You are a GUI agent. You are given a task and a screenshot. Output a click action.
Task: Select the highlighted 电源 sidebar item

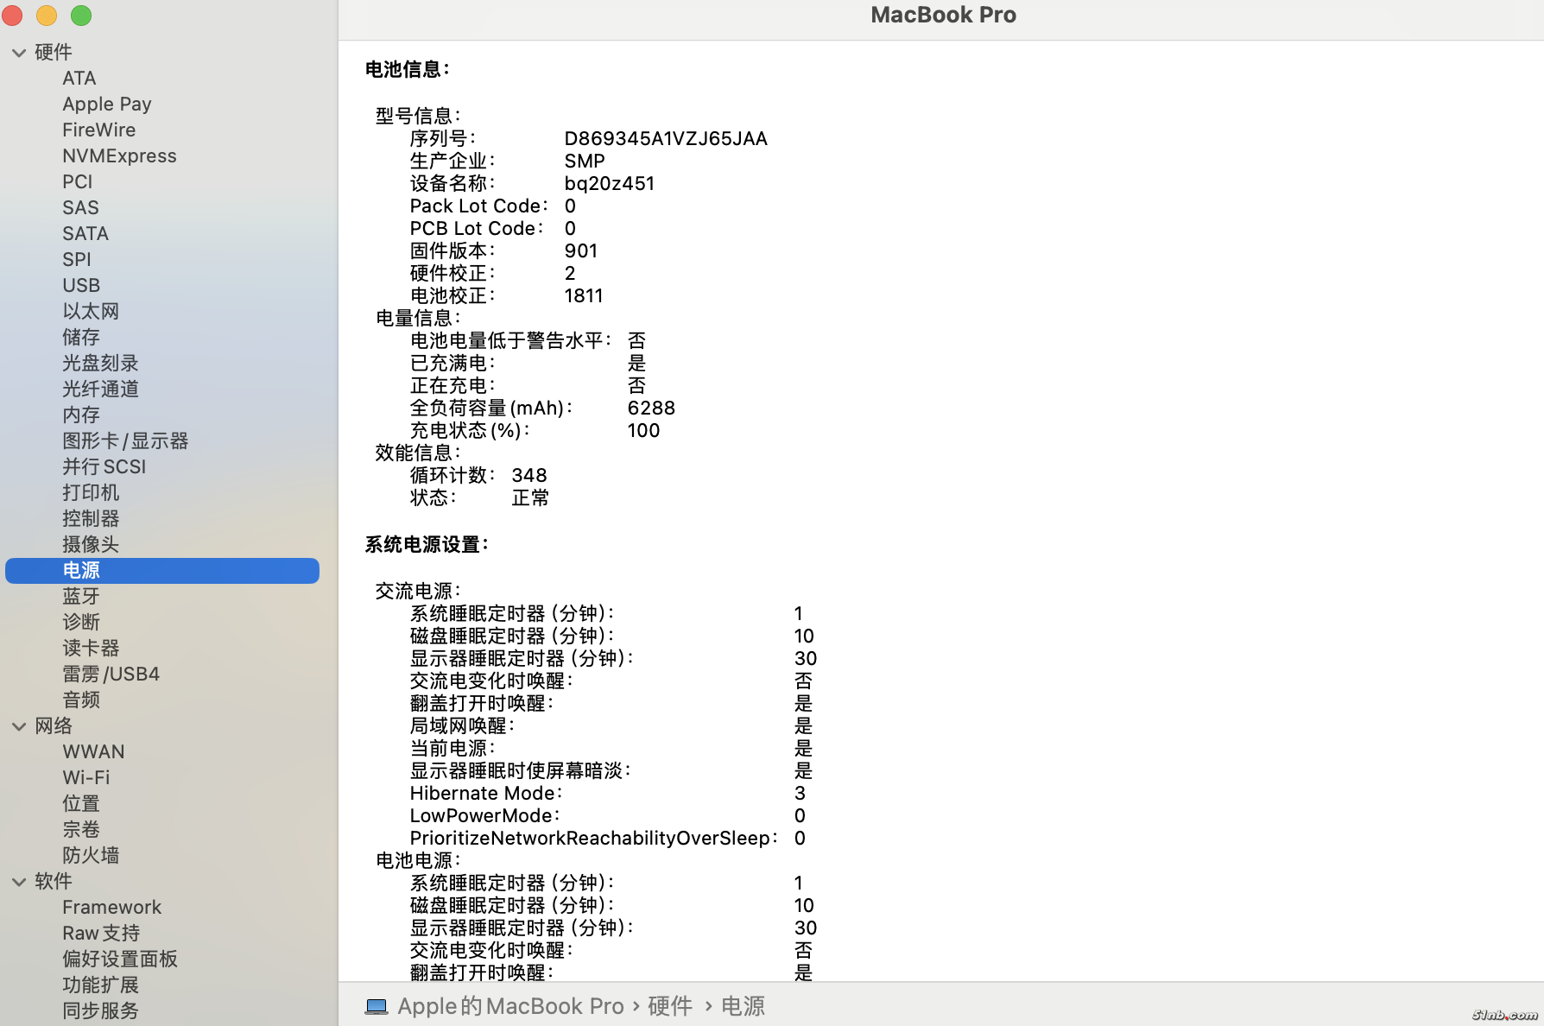[81, 570]
